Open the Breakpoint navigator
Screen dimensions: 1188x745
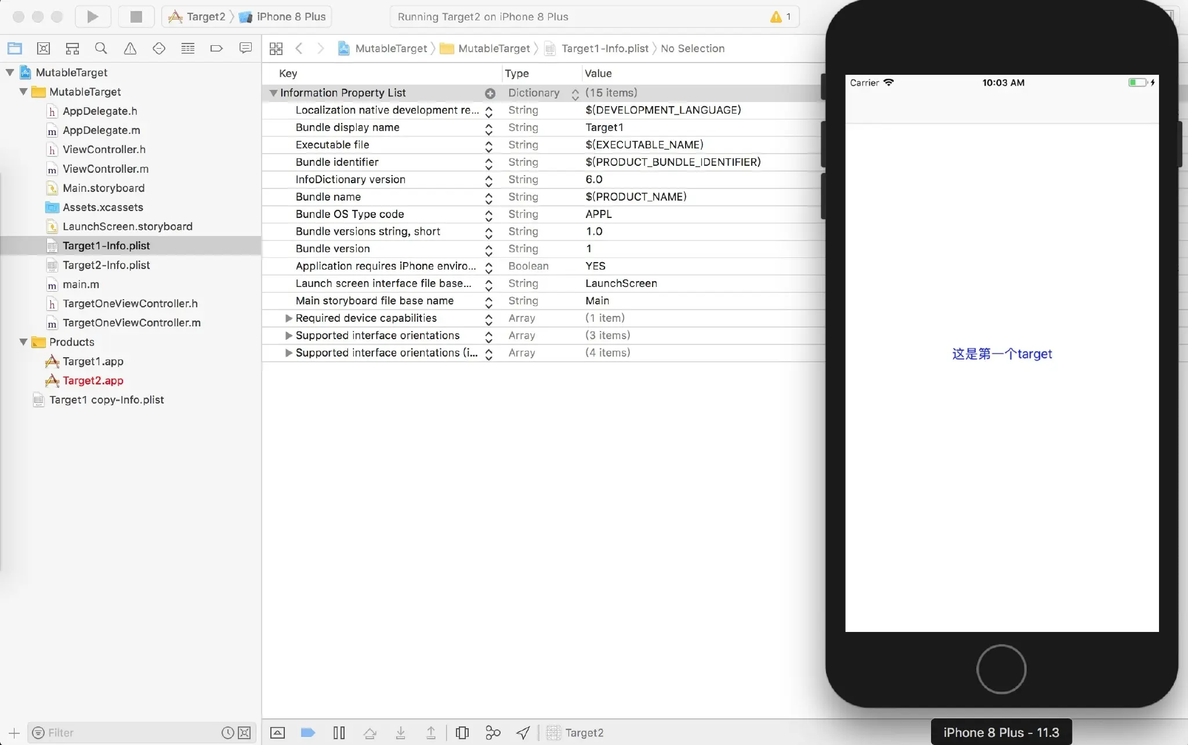point(216,48)
